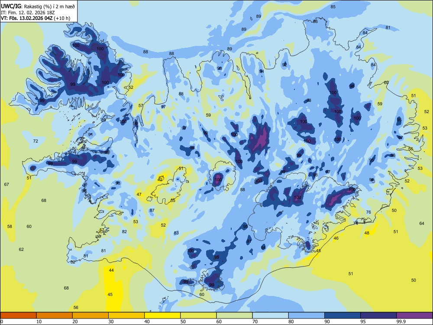Click the map value '47'

click(139, 194)
